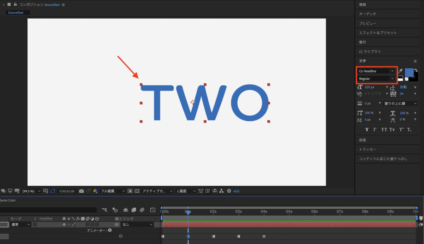Expand the 段落 panel
The image size is (424, 244).
click(x=388, y=140)
